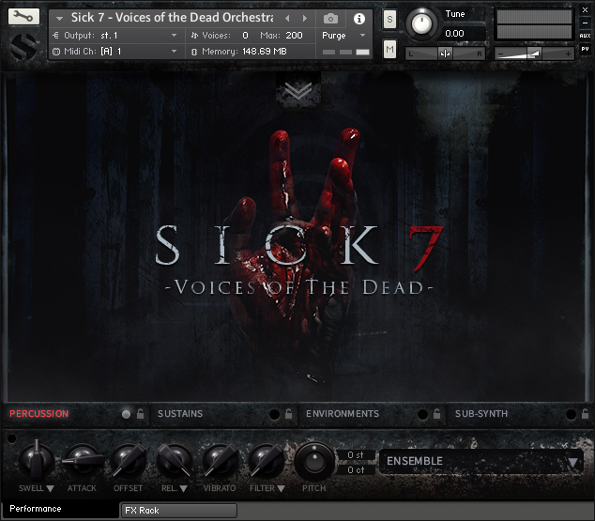Click the Voices count value 0
The width and height of the screenshot is (595, 521).
click(246, 36)
